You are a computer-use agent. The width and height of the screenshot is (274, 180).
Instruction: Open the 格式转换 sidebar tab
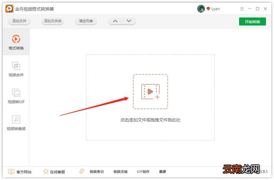[16, 42]
